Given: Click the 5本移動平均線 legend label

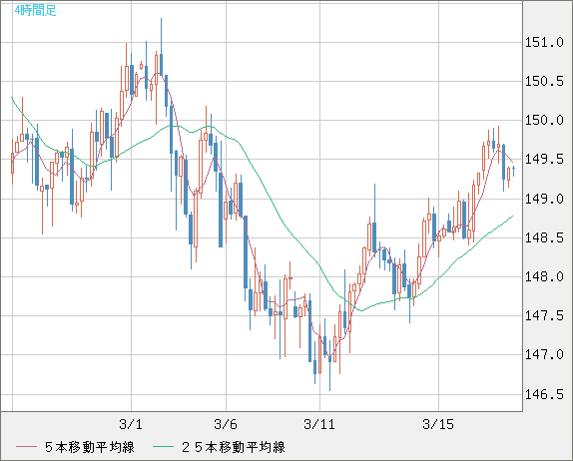Looking at the screenshot, I should tap(90, 447).
